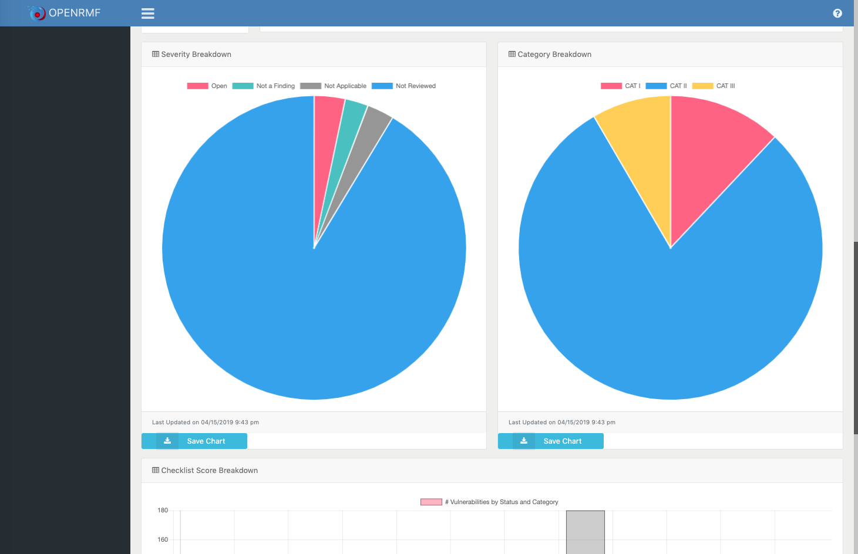Click the 180 axis label

pos(163,510)
